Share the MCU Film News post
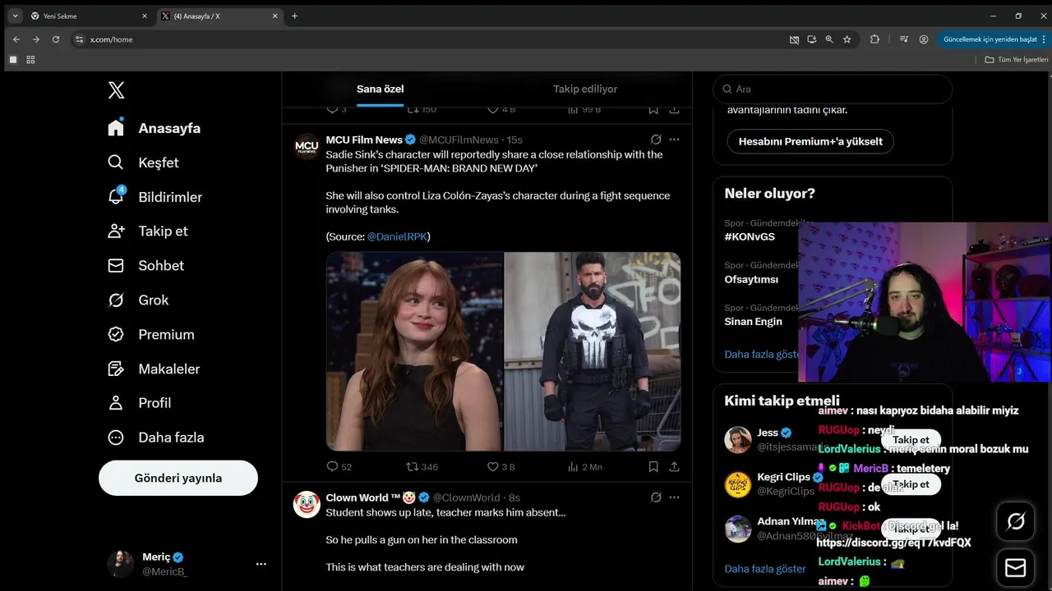This screenshot has height=591, width=1052. point(674,466)
